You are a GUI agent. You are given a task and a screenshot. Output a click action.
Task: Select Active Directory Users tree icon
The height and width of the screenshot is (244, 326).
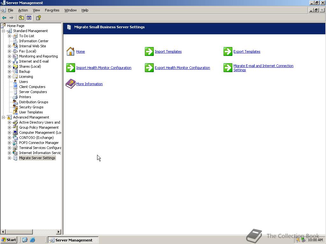tap(15, 122)
